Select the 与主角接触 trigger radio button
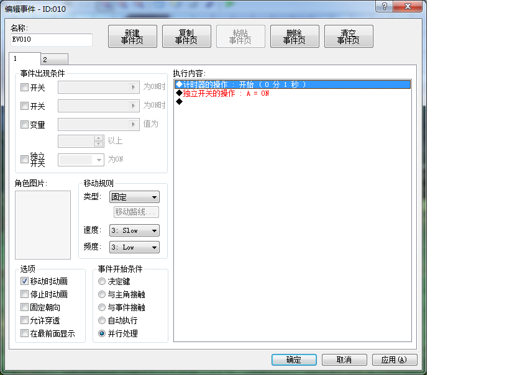Screen dimensions: 507x375 tap(102, 294)
